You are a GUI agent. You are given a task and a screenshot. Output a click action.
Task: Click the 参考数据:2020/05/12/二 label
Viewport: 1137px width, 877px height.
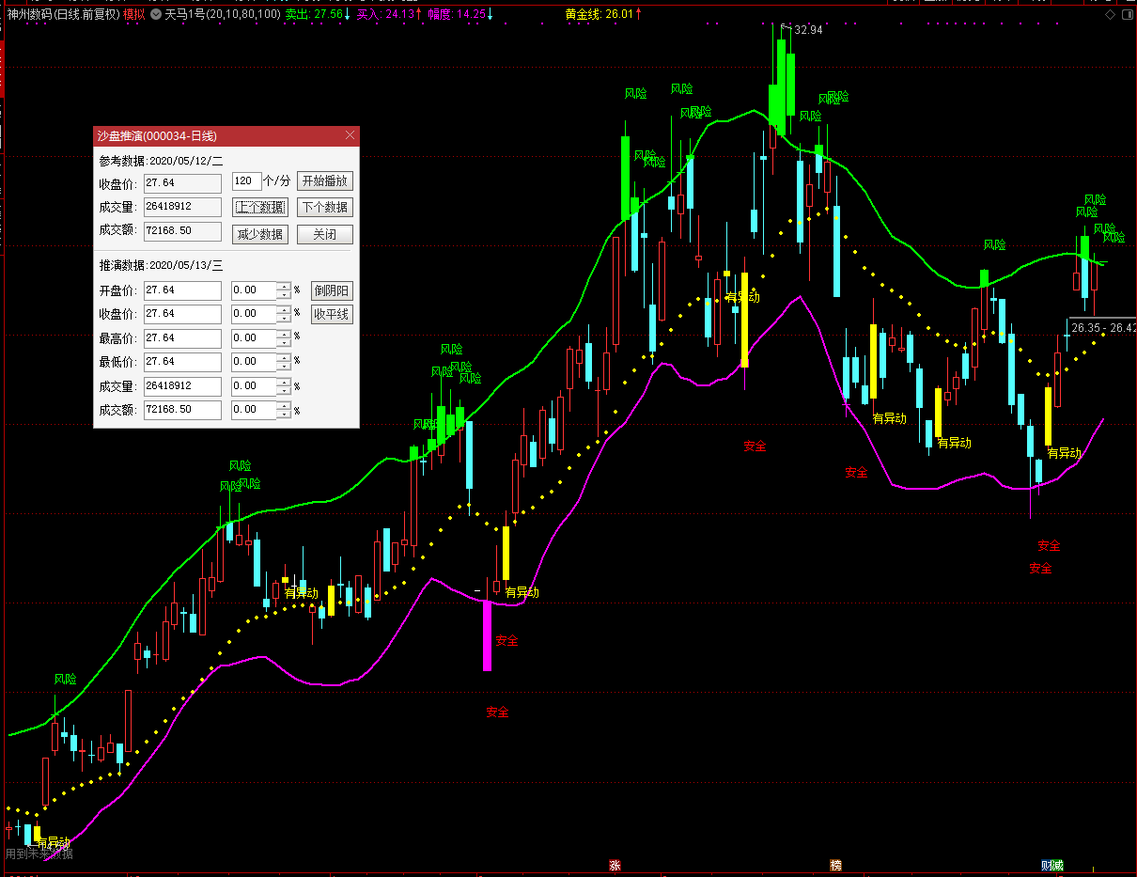161,160
